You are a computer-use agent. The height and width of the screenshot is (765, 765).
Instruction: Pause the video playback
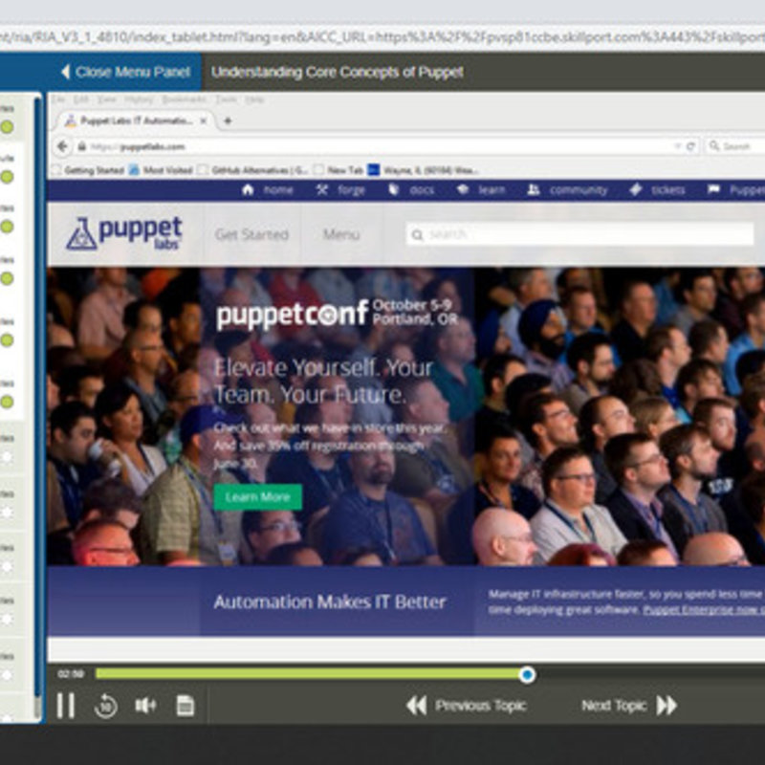point(66,706)
